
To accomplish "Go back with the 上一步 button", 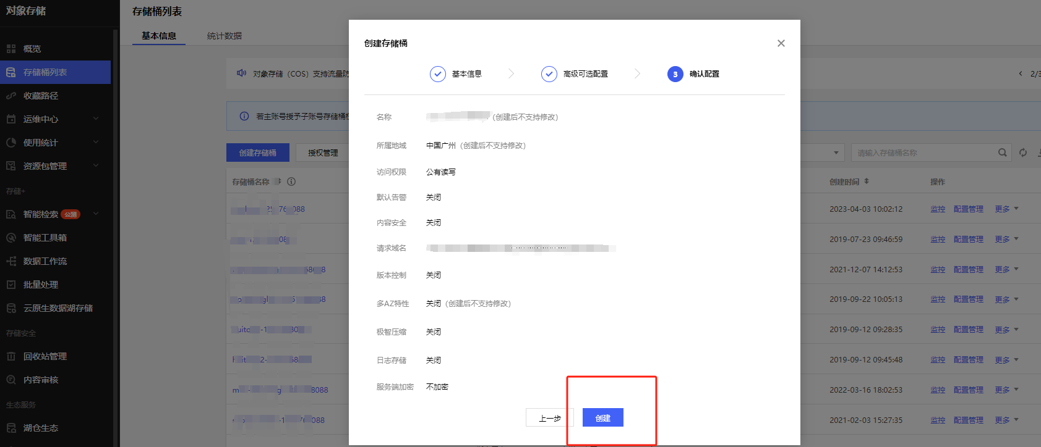I will click(x=549, y=418).
